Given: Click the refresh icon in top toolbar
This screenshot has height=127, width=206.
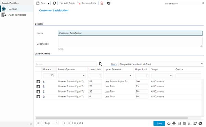Looking at the screenshot, I should point(54,3).
